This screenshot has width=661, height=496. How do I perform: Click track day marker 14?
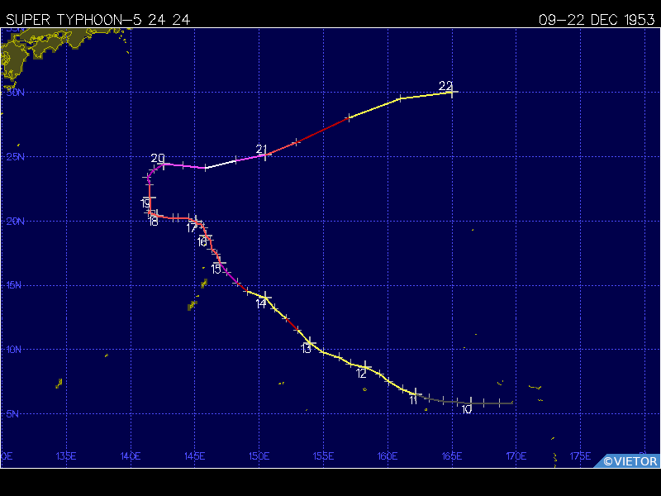click(261, 303)
